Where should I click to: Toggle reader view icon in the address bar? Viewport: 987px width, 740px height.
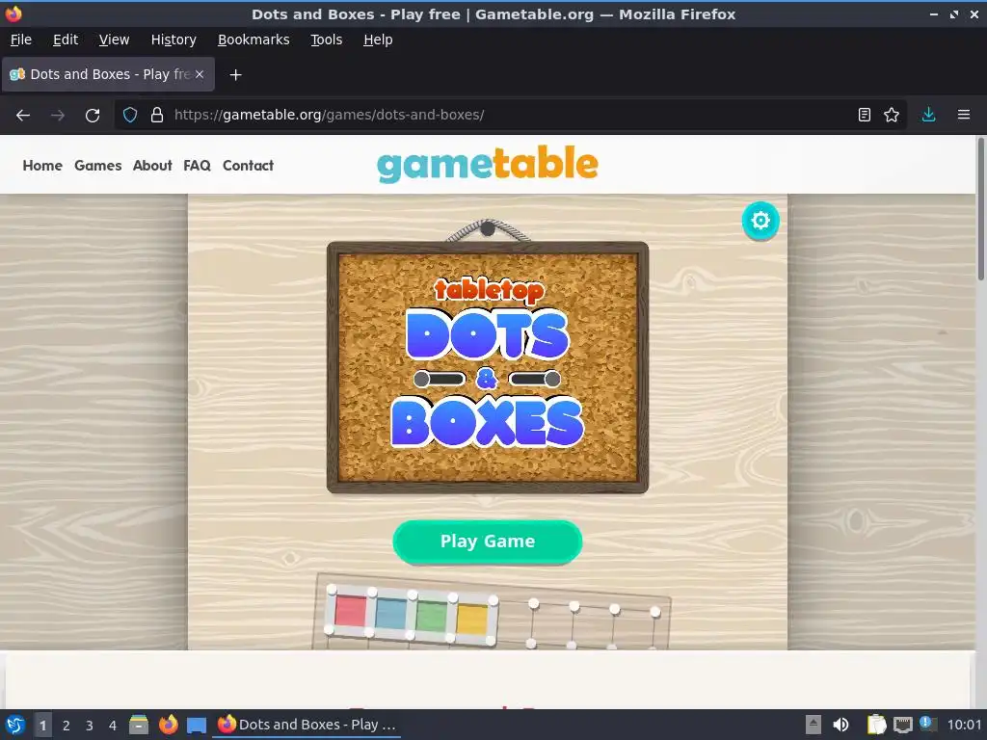[865, 116]
